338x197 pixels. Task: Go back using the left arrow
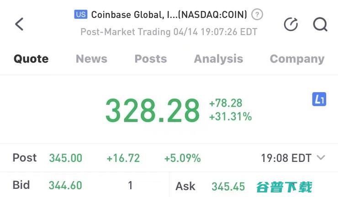coord(19,24)
